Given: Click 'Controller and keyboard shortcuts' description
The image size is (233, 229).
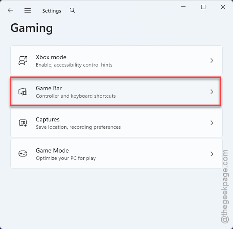Looking at the screenshot, I should (x=76, y=96).
